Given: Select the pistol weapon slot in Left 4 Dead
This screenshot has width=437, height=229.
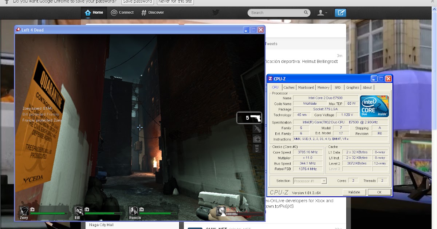Looking at the screenshot, I should (249, 118).
